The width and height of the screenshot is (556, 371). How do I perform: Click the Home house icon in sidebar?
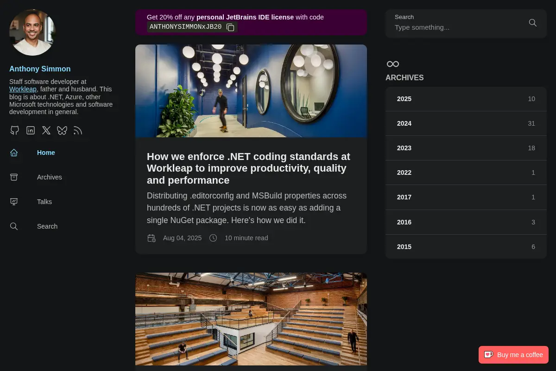tap(14, 153)
